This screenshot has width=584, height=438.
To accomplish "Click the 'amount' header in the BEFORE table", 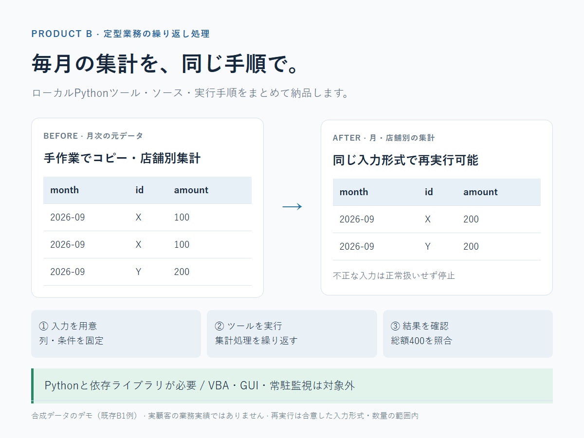I will tap(191, 190).
